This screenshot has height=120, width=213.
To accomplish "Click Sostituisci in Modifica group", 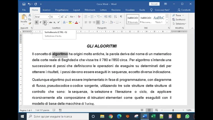I will pyautogui.click(x=179, y=20).
